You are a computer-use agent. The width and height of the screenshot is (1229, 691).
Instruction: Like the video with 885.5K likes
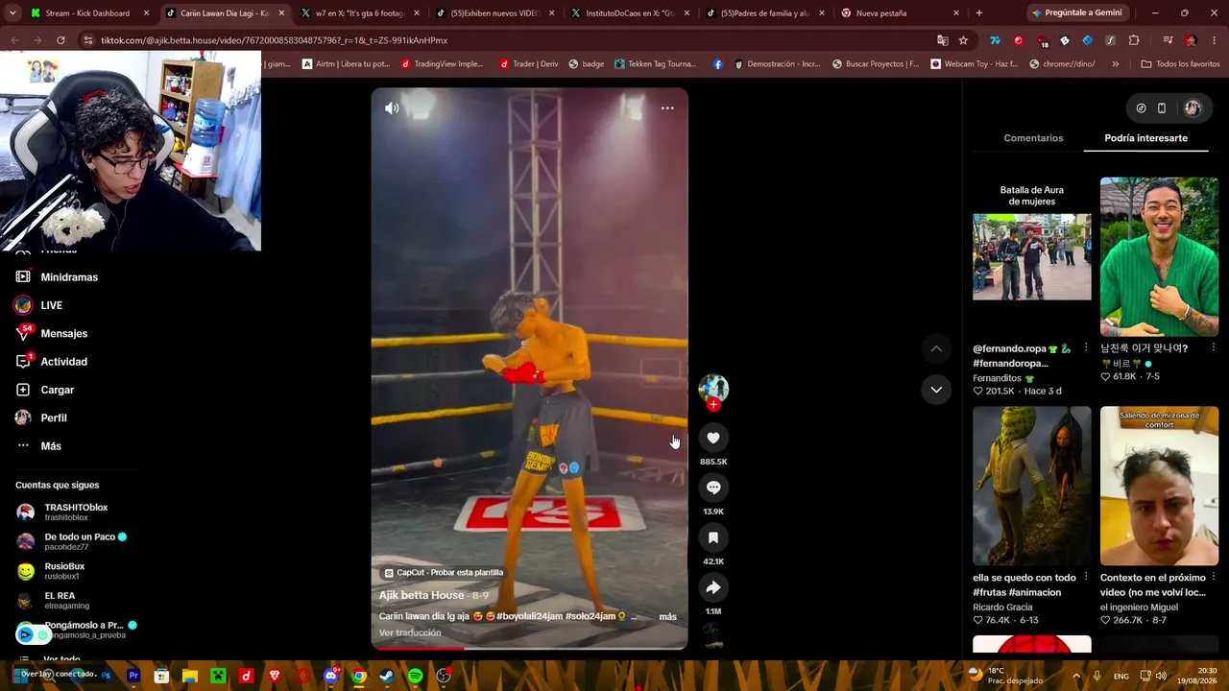tap(713, 438)
